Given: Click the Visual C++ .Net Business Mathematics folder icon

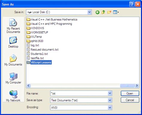Looking at the screenshot, I should pyautogui.click(x=28, y=20).
